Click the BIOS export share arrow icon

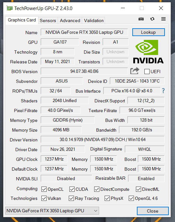coord(135,71)
